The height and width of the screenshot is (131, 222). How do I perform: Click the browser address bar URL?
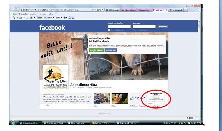(52, 10)
